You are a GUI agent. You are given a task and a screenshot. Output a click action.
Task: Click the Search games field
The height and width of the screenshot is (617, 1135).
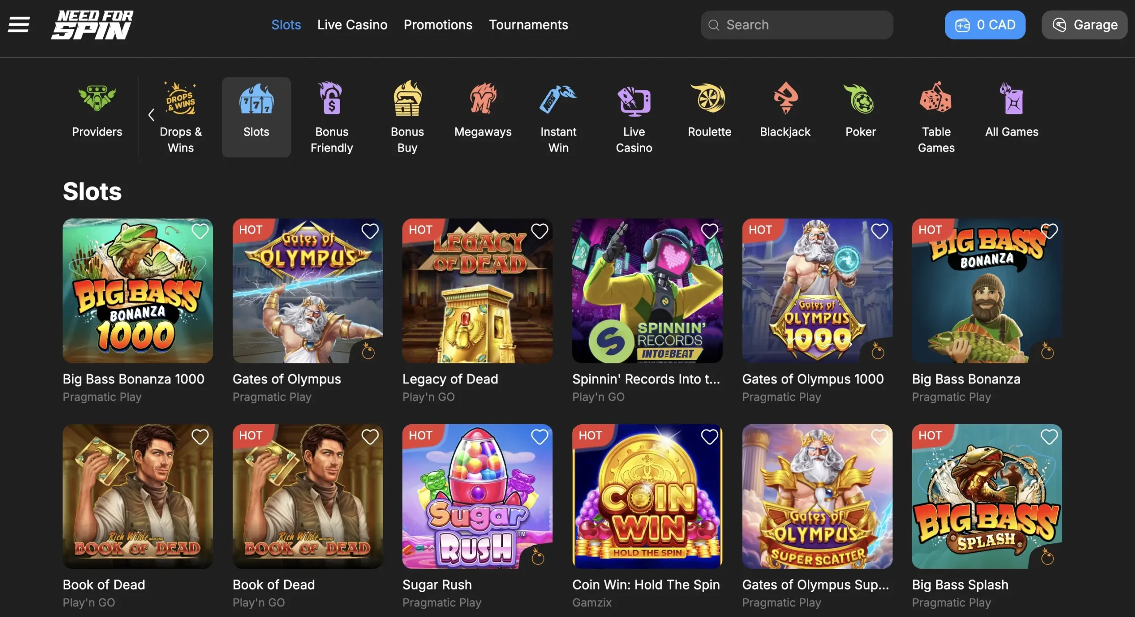[x=797, y=25]
